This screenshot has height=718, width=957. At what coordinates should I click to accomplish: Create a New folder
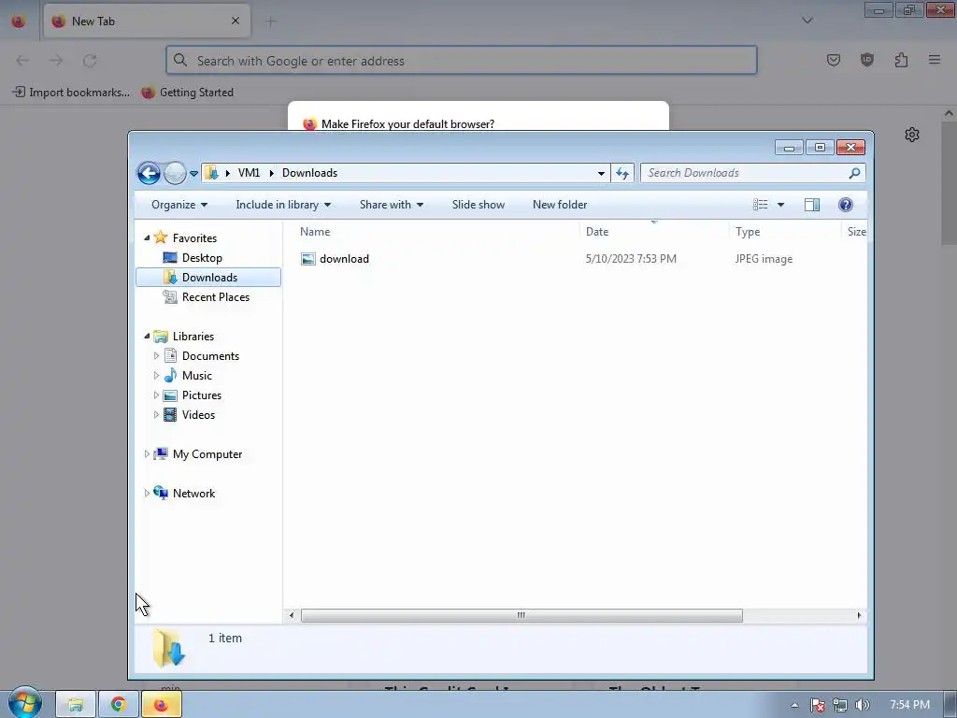[x=560, y=205]
